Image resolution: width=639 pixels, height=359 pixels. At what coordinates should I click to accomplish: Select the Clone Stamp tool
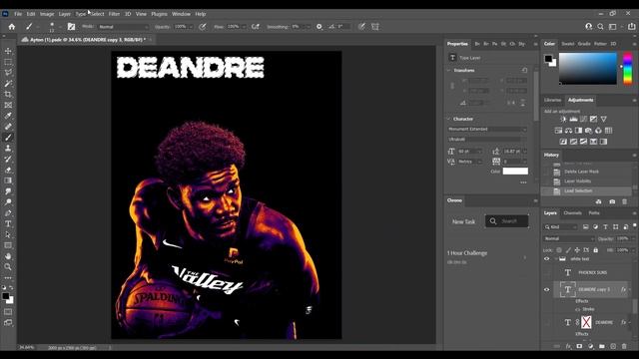[x=8, y=149]
